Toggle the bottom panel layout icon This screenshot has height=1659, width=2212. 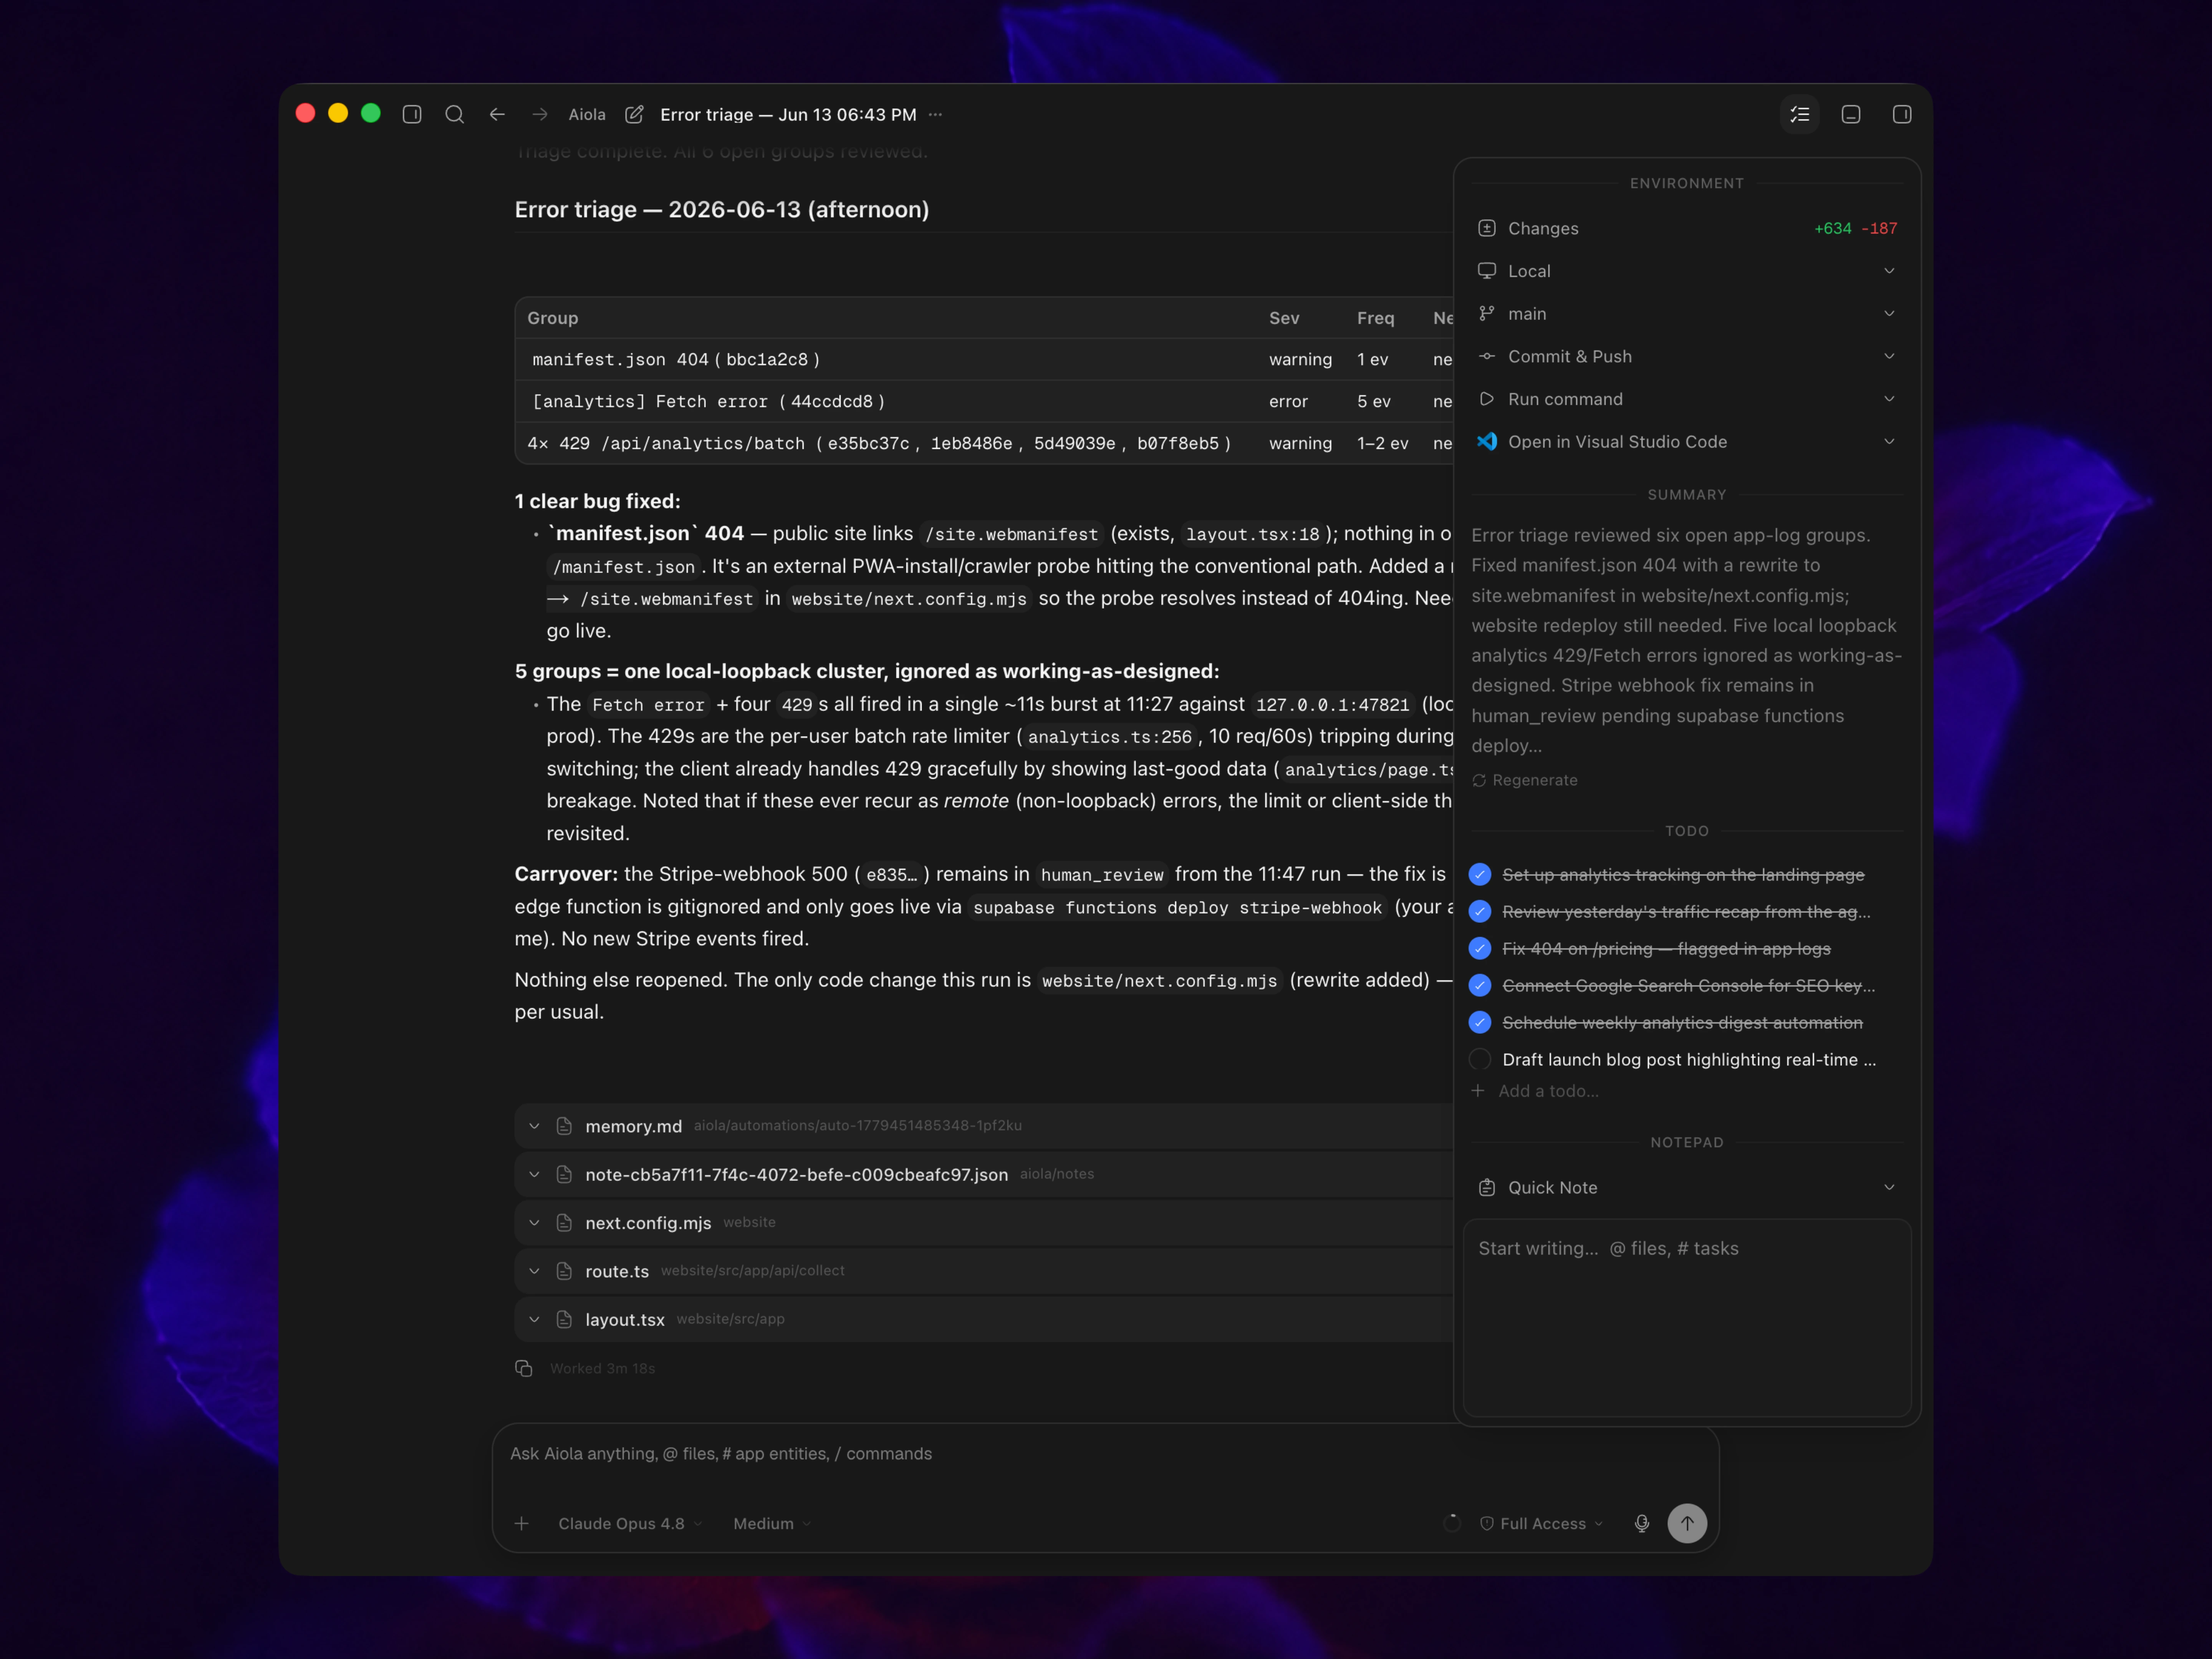(x=1851, y=115)
